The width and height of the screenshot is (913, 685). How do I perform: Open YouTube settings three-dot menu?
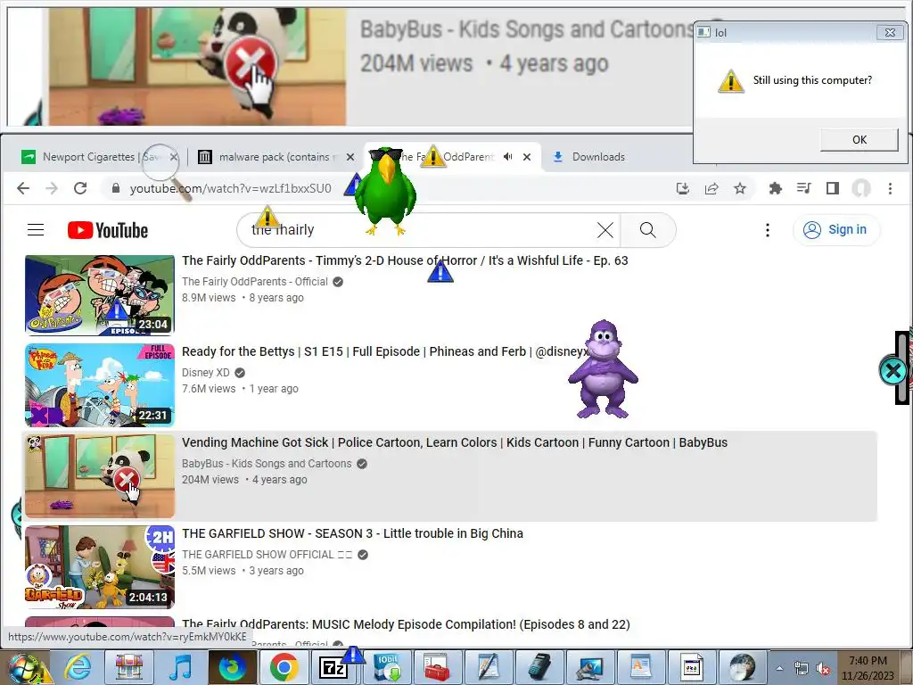coord(768,230)
